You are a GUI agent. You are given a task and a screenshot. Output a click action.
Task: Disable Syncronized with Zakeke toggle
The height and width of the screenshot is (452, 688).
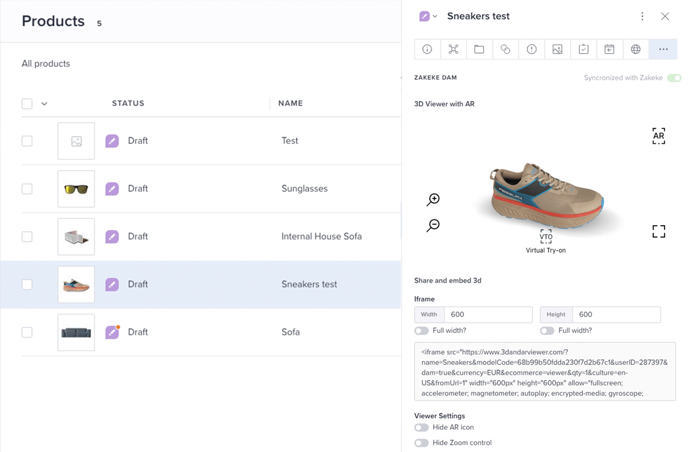(674, 78)
